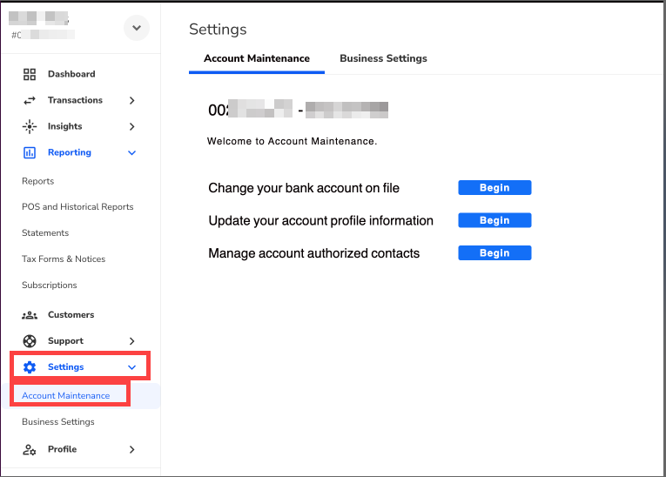Expand the Support submenu chevron
Screen dimensions: 666x477
point(132,341)
